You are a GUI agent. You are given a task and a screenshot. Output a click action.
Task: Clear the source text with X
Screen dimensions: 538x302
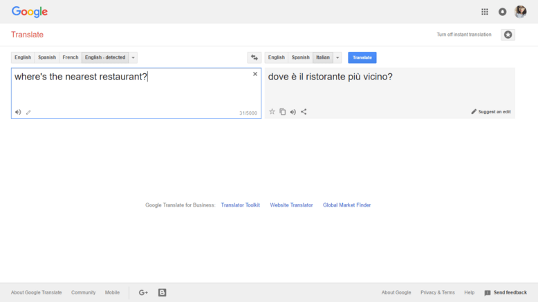pos(255,74)
